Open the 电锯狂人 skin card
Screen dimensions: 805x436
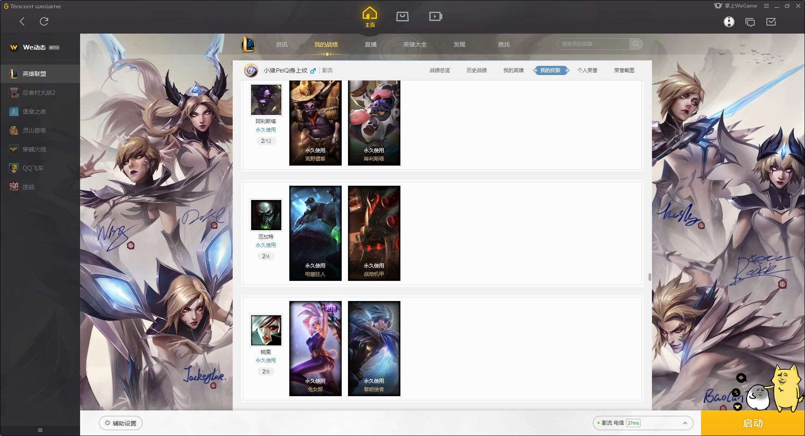315,233
